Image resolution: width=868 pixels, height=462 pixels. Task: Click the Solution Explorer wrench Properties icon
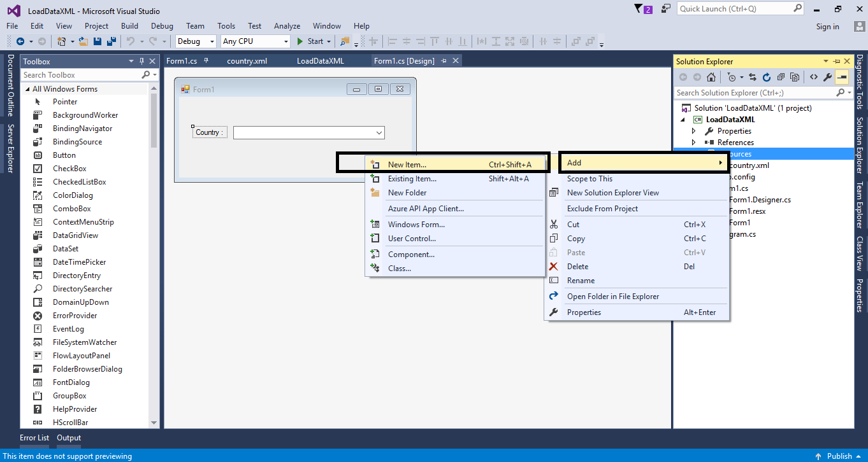(x=828, y=77)
